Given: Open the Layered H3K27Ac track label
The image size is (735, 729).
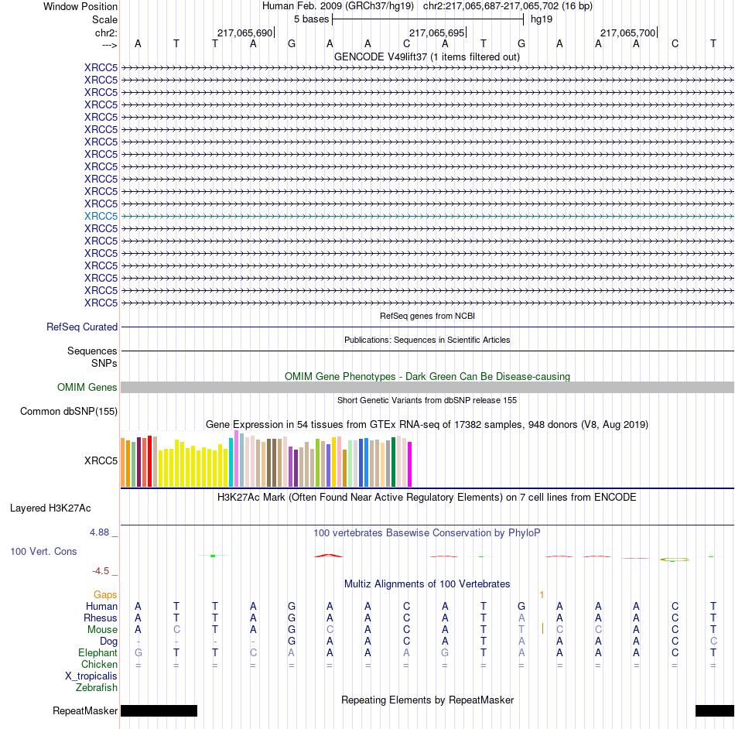Looking at the screenshot, I should tap(50, 508).
